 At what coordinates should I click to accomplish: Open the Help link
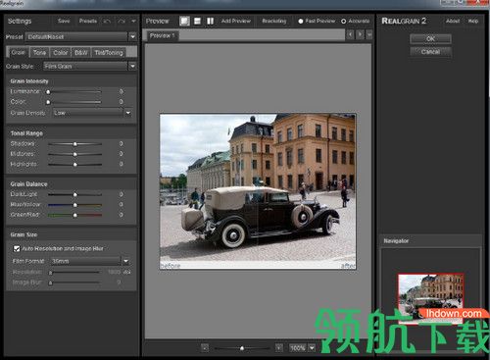[x=473, y=21]
